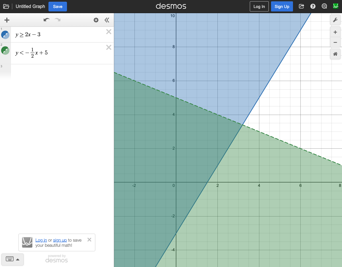Save the graph

tap(58, 6)
